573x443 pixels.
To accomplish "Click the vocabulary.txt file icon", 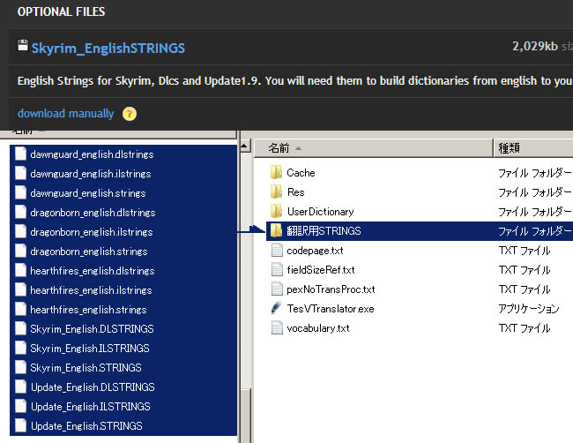I will pyautogui.click(x=277, y=327).
